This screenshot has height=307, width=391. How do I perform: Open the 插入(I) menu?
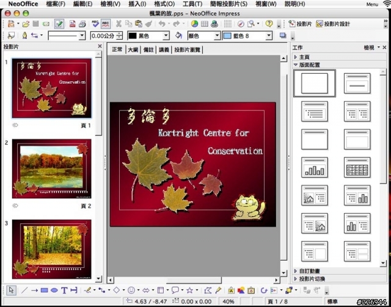[x=137, y=4]
